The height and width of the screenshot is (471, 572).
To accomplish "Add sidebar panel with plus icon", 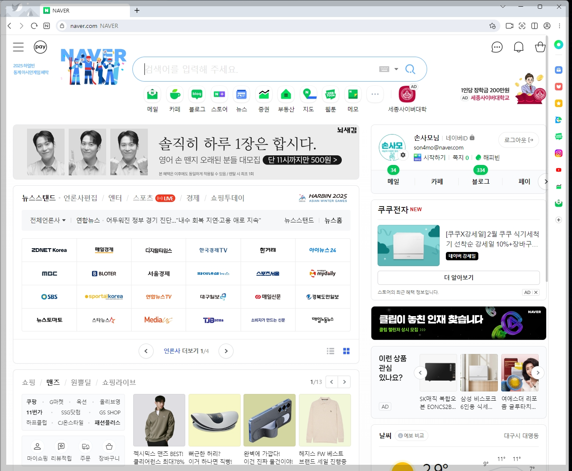I will 559,220.
